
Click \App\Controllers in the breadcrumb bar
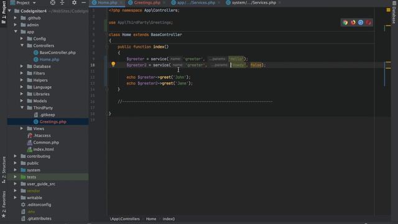point(124,219)
